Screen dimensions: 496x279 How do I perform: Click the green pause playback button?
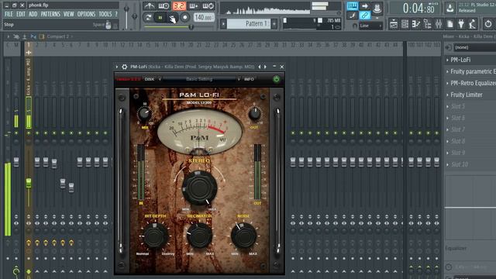[160, 17]
